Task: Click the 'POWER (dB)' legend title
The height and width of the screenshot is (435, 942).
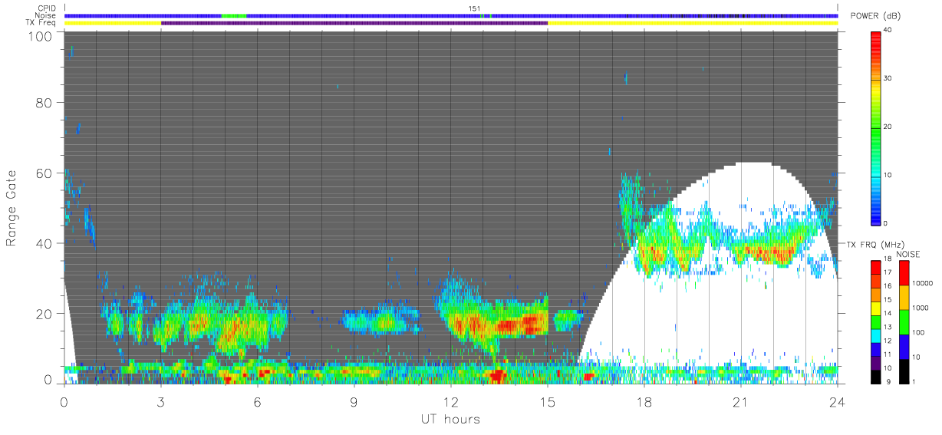Action: (x=876, y=16)
